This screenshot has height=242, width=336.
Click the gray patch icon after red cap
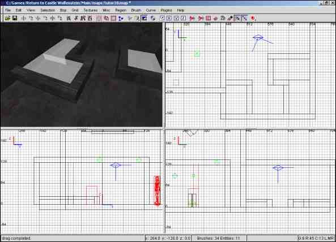pos(223,19)
